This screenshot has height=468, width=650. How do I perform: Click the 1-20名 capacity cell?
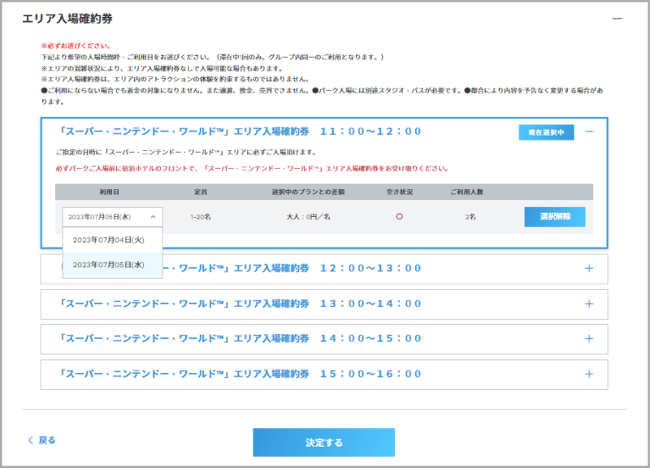point(201,217)
